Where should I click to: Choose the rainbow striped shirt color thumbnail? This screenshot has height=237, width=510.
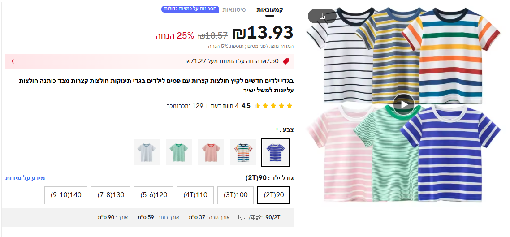coord(243,152)
